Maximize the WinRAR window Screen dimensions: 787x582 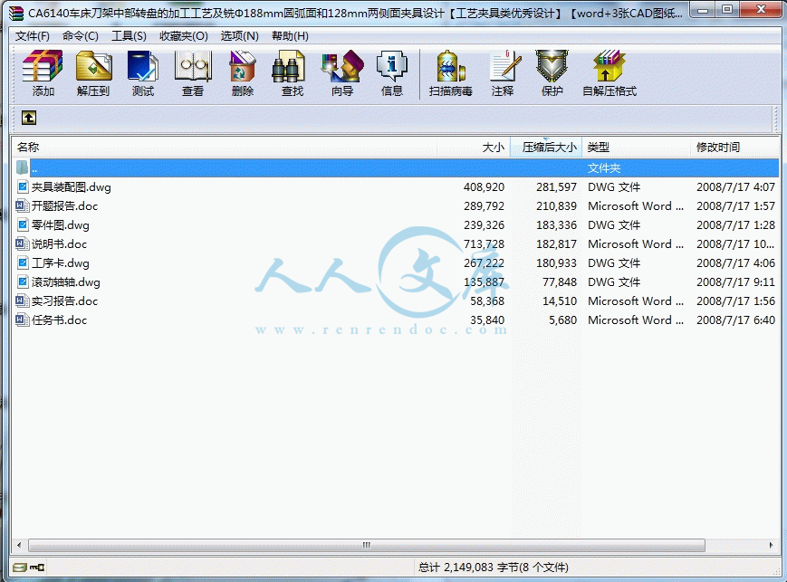tap(727, 10)
